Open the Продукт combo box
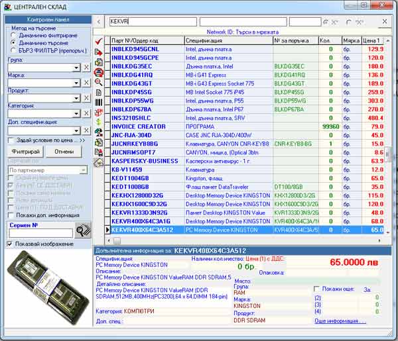The height and width of the screenshot is (341, 398). point(77,99)
